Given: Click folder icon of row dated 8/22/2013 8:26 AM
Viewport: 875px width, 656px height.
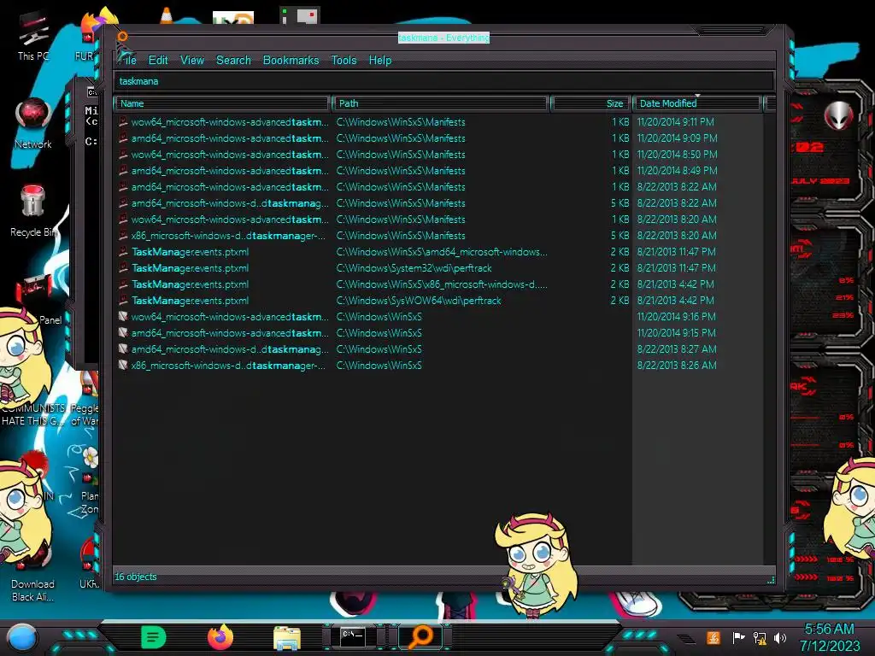Looking at the screenshot, I should pos(123,365).
